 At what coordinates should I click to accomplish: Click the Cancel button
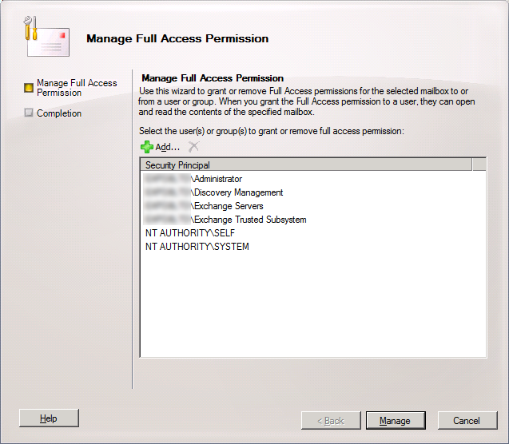point(467,421)
